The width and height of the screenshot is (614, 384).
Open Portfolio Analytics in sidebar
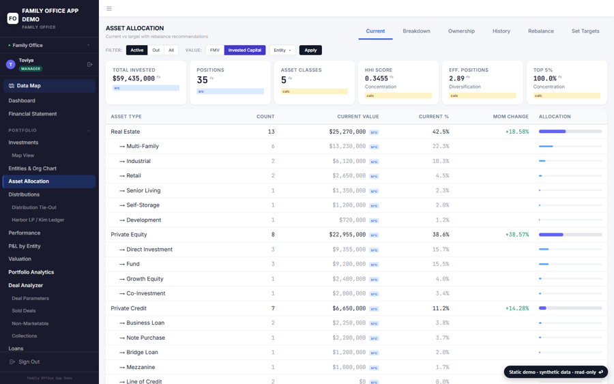(x=31, y=272)
